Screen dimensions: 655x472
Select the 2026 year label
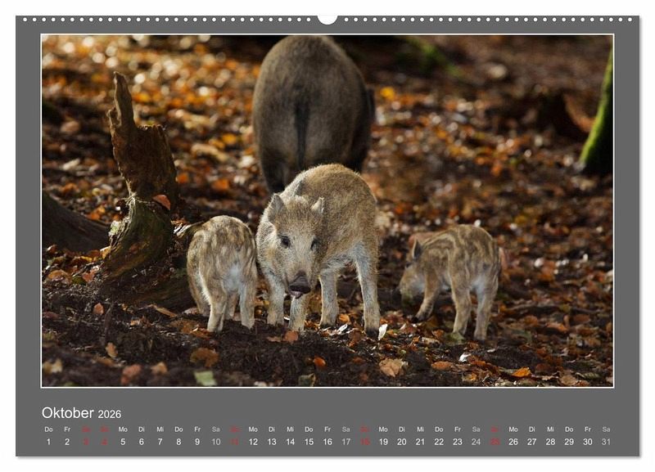point(110,414)
